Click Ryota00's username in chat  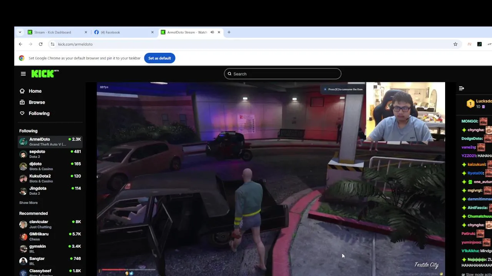(475, 173)
